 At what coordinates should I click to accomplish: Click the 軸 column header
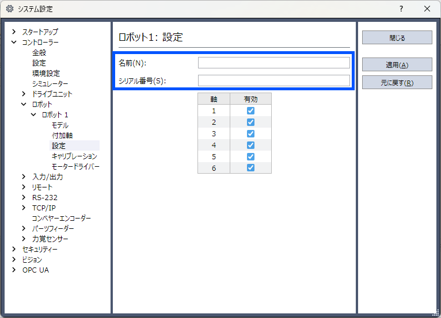coord(214,99)
